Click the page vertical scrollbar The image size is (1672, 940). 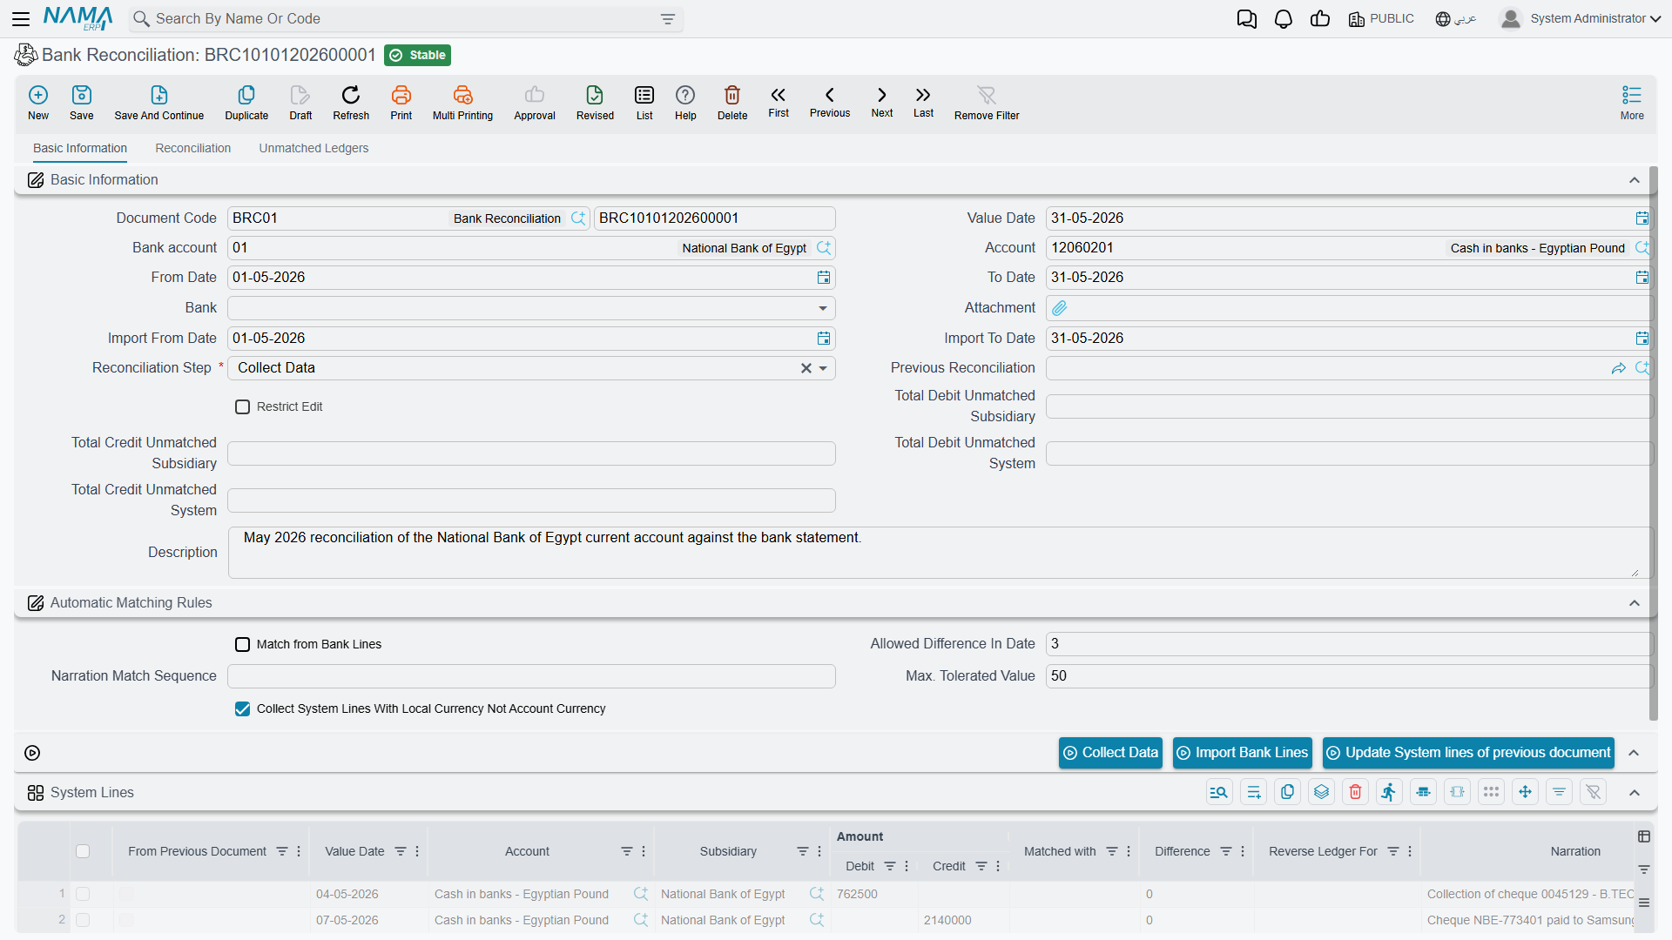pyautogui.click(x=1654, y=444)
